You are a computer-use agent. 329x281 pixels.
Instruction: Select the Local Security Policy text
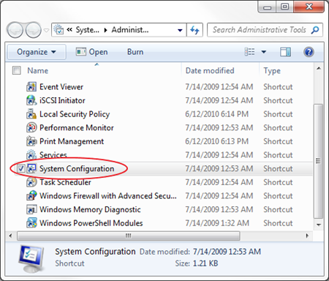pyautogui.click(x=75, y=114)
